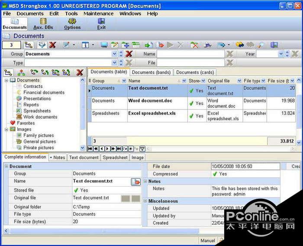The height and width of the screenshot is (246, 303).
Task: Click the tree view icon in Documents toolbar
Action: pyautogui.click(x=29, y=45)
